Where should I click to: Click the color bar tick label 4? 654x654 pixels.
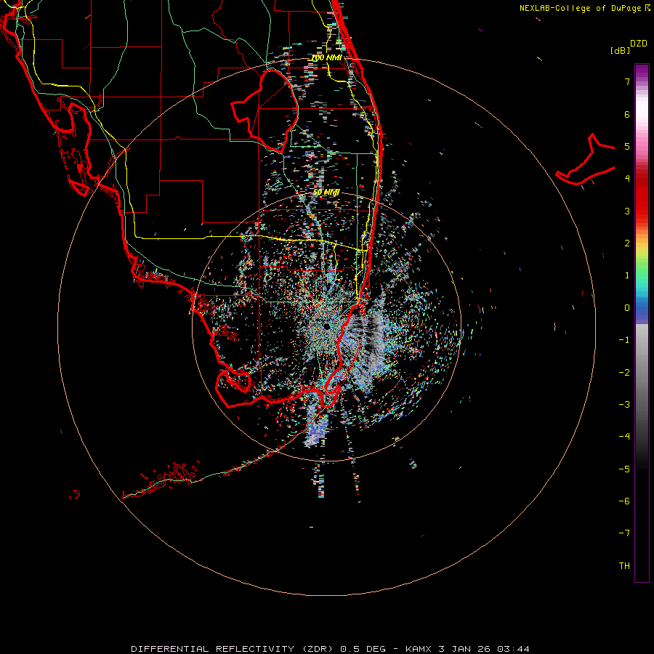pos(627,179)
